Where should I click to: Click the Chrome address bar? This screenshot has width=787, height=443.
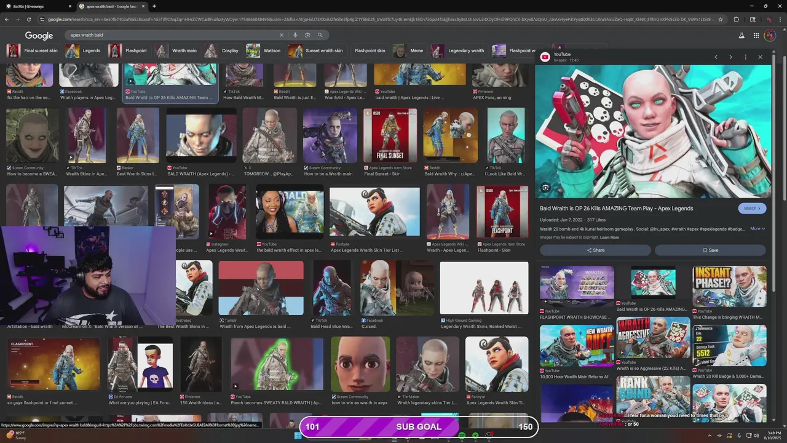pos(381,19)
